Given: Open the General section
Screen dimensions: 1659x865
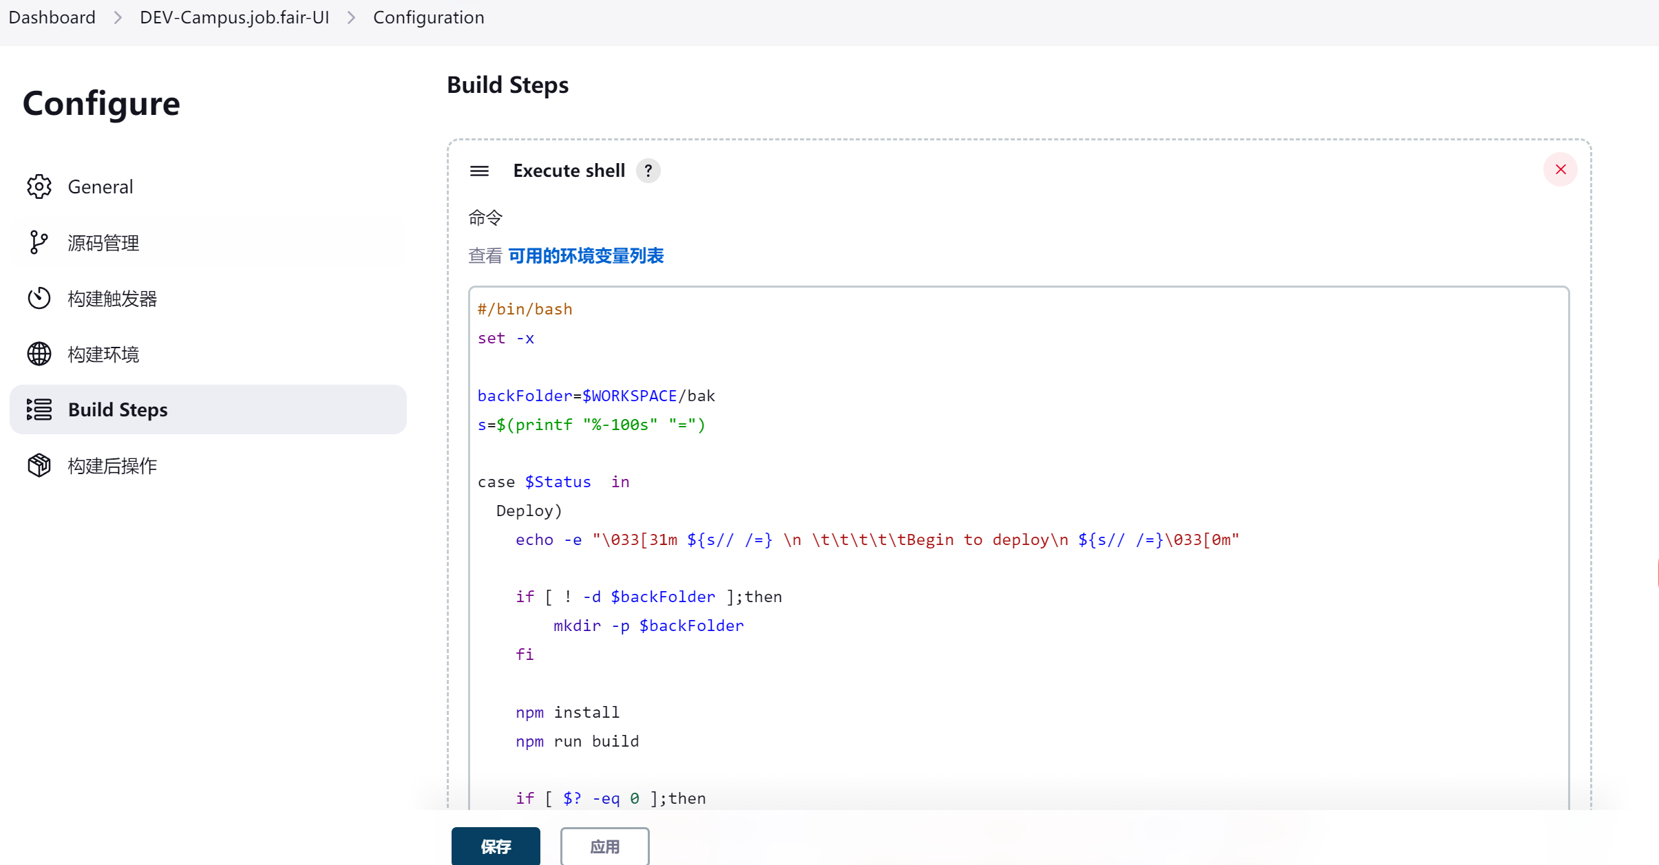Looking at the screenshot, I should (x=208, y=186).
